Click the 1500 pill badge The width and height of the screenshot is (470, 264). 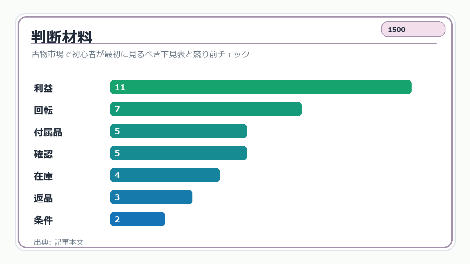tap(413, 29)
